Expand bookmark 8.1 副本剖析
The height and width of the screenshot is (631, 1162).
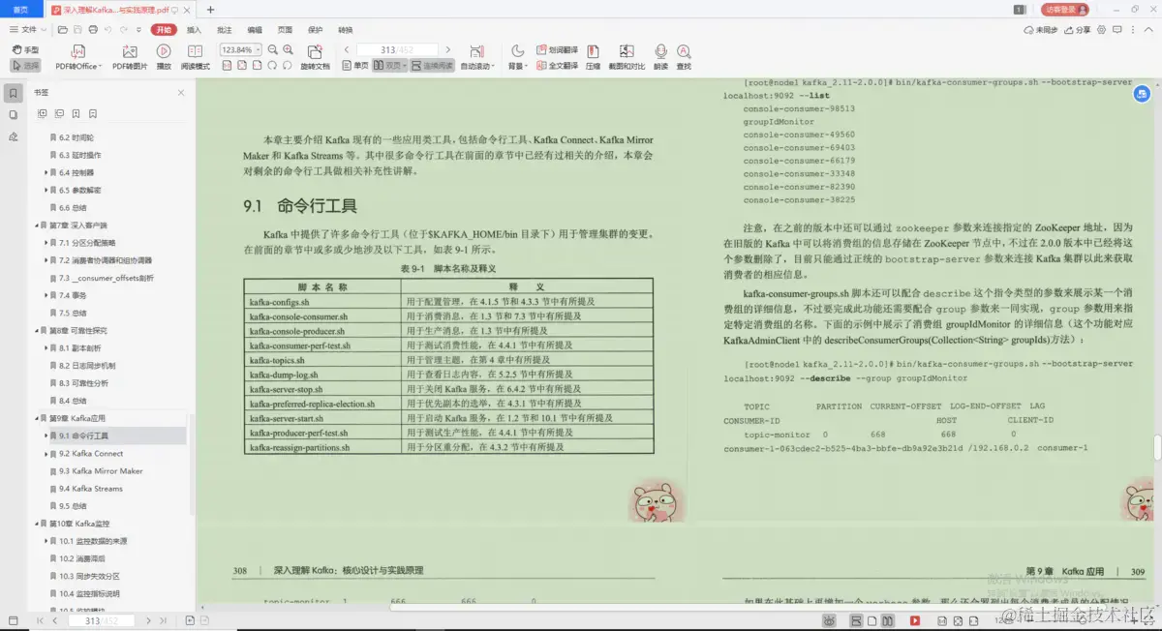(x=46, y=348)
